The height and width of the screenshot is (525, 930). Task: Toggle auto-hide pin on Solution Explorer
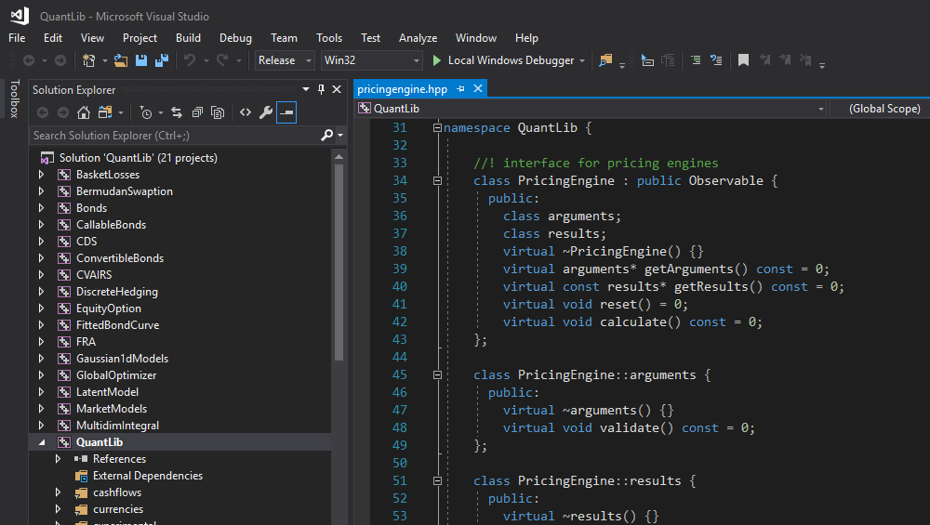(x=321, y=90)
